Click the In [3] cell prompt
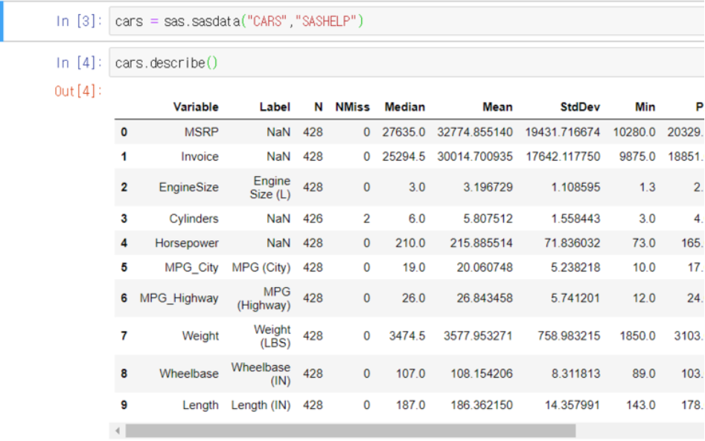Screen dimensions: 705x441 tap(77, 22)
